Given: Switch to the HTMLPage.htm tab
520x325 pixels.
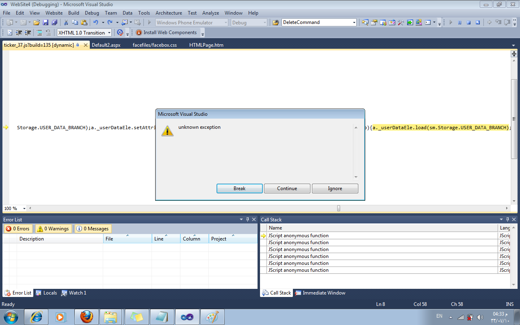Looking at the screenshot, I should 206,45.
